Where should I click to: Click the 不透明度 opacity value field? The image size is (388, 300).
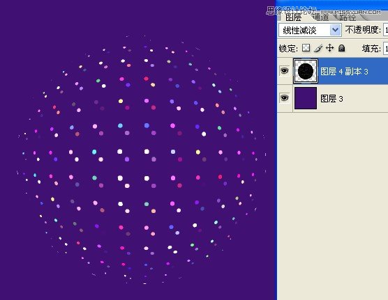coord(385,30)
